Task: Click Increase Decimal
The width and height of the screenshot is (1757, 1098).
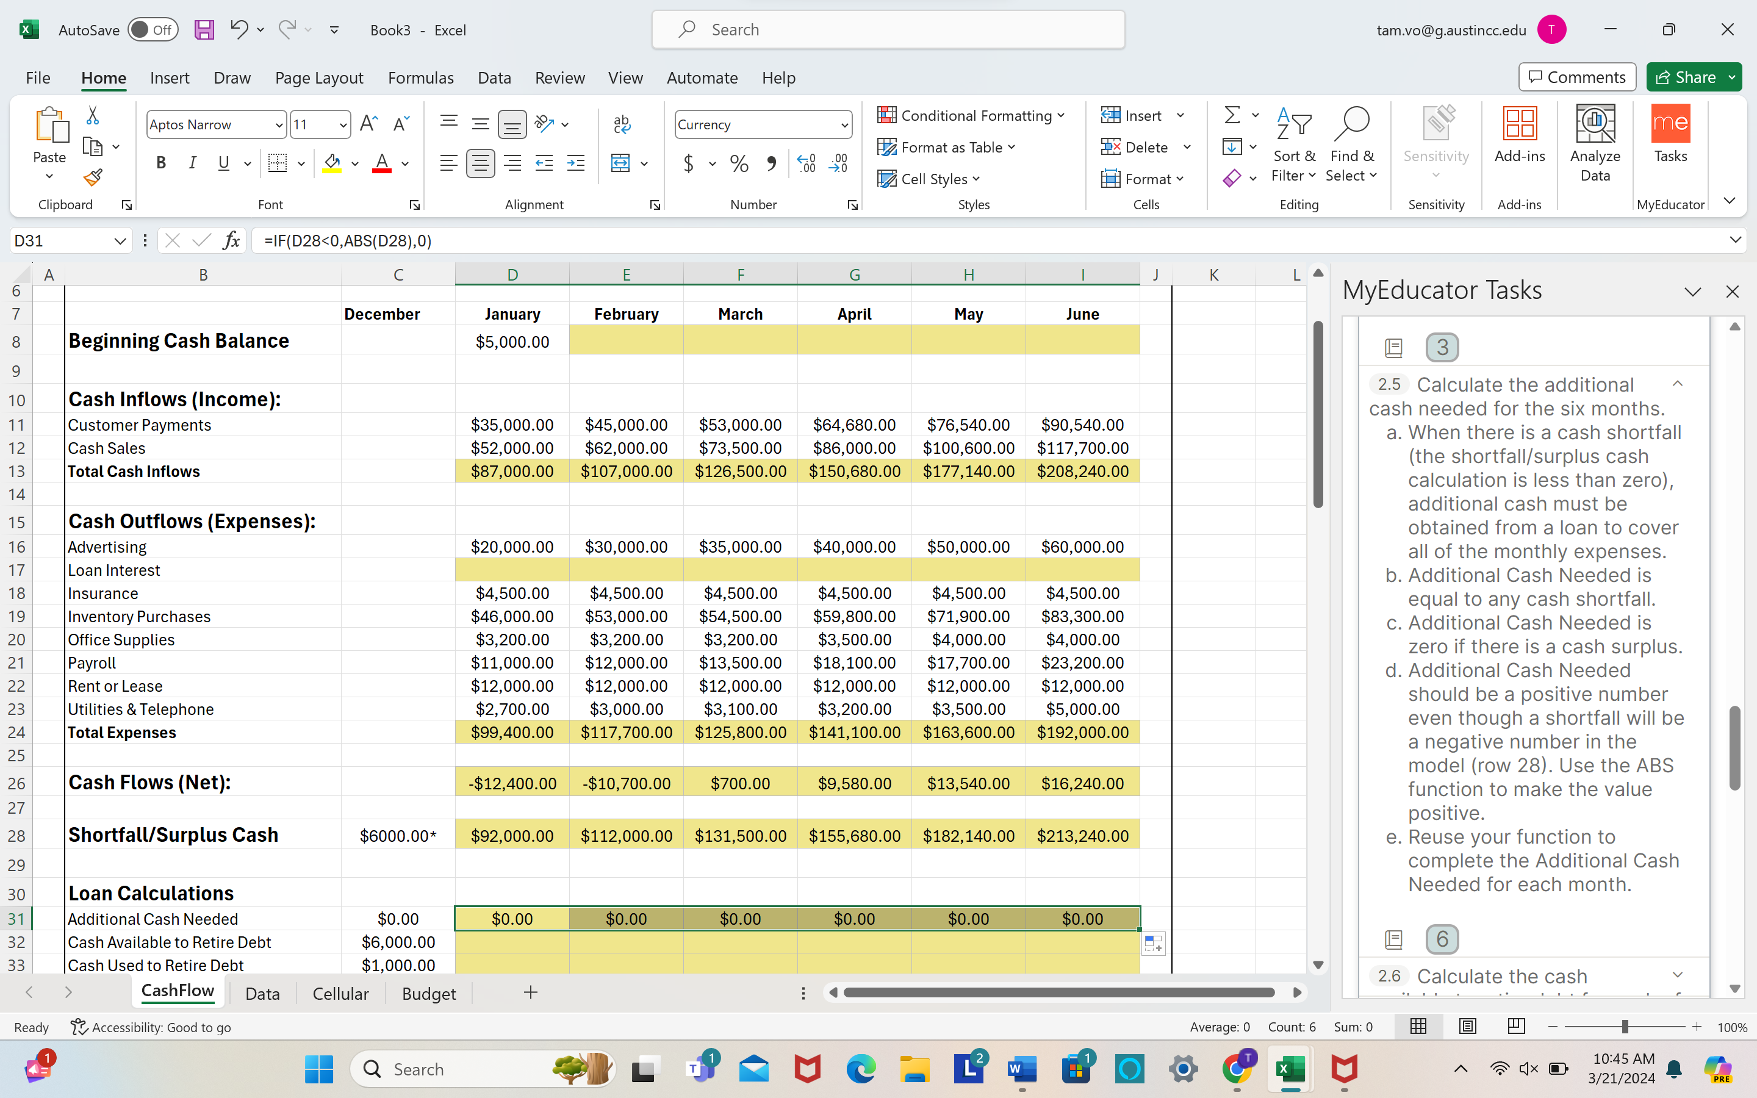Action: pos(805,163)
